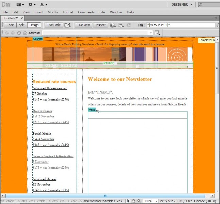Viewport: 220px width, 204px height.
Task: Select the Zoom tool magnifier in status bar
Action: click(139, 201)
